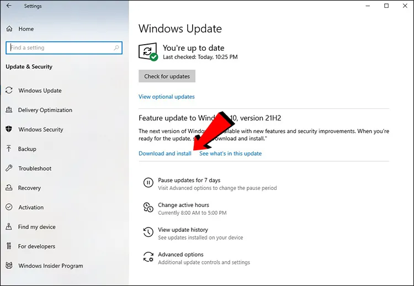Open View update history
414x286 pixels.
coord(183,230)
